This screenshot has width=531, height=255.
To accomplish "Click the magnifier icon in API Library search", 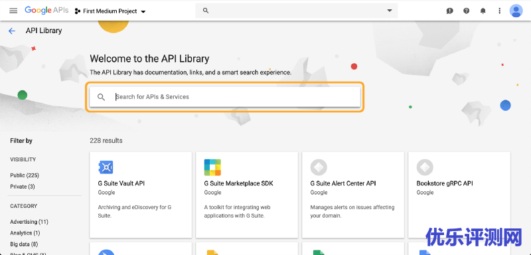I will click(101, 97).
